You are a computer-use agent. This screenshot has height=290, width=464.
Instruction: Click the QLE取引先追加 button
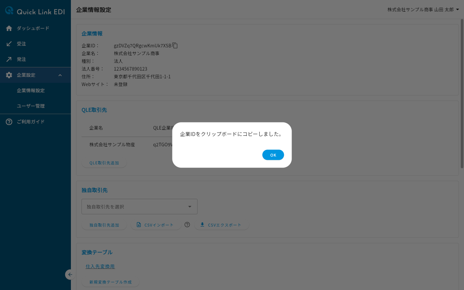(x=104, y=163)
